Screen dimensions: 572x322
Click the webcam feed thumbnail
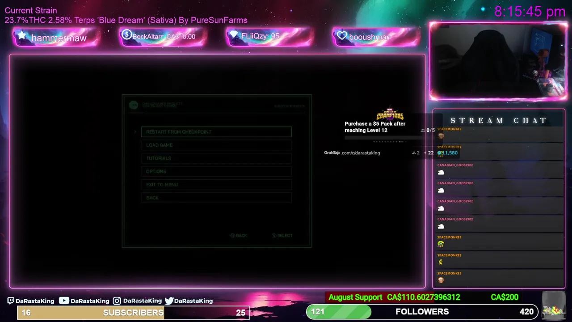click(x=498, y=61)
